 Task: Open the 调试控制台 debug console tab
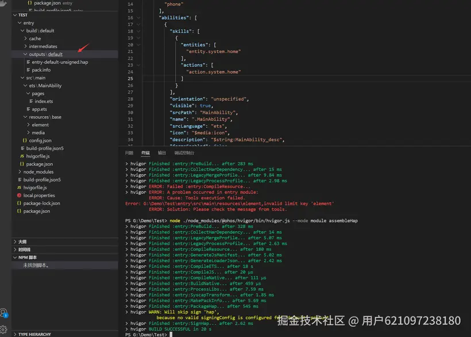185,153
